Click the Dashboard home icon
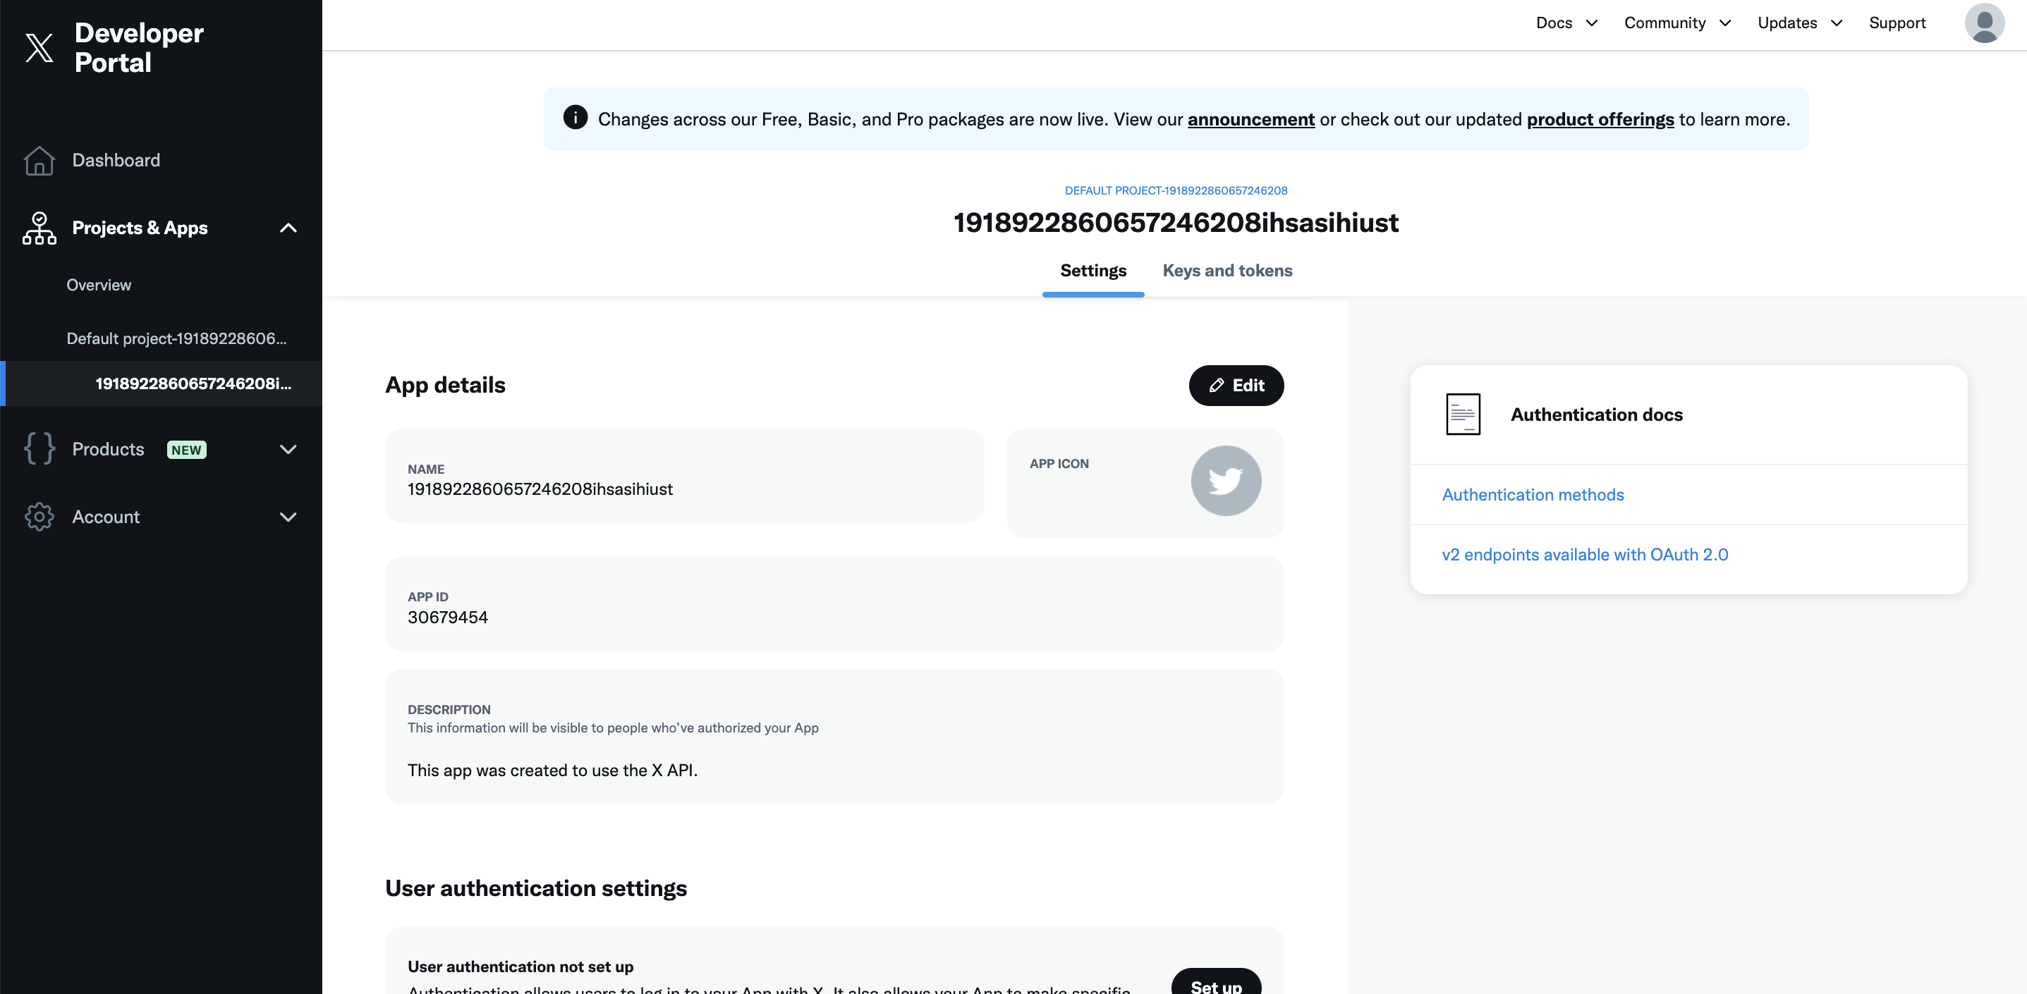Viewport: 2027px width, 994px height. (39, 161)
